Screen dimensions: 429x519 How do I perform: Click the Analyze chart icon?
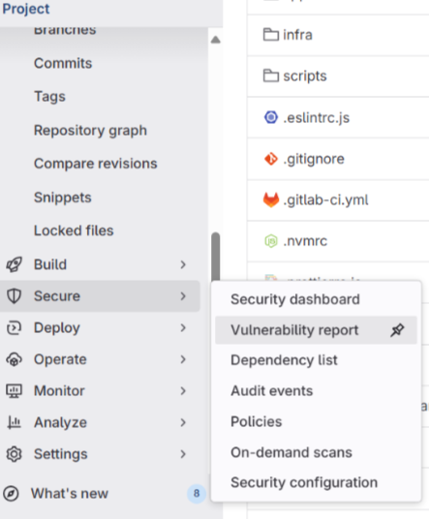click(14, 422)
